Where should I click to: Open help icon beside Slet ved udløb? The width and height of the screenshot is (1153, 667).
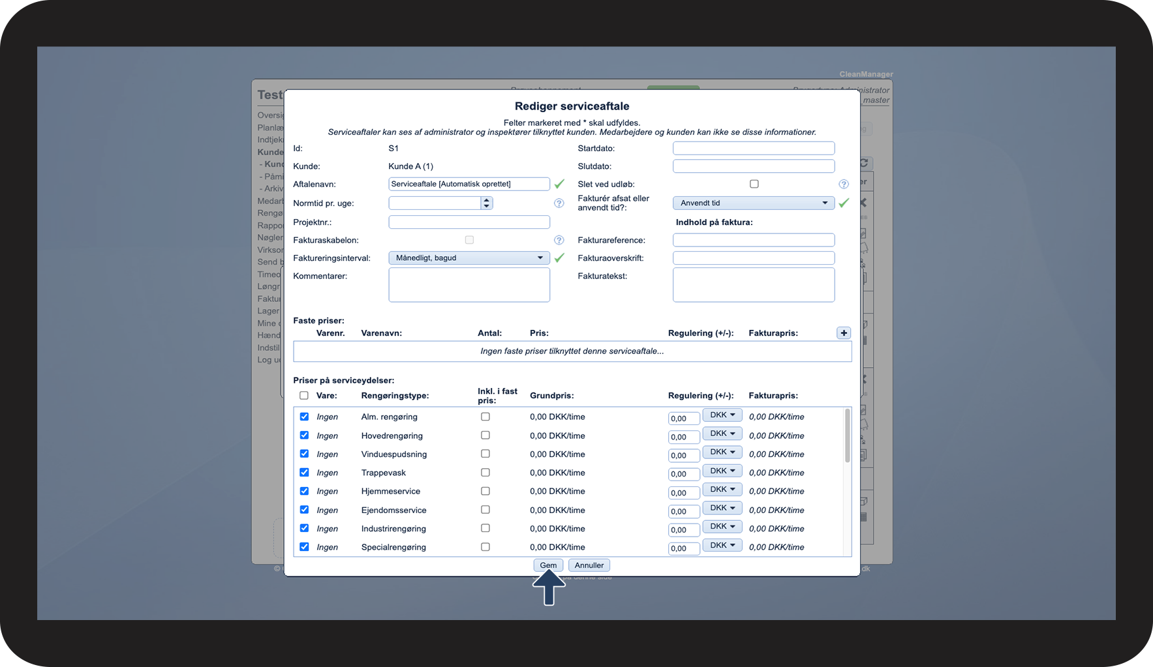click(843, 185)
